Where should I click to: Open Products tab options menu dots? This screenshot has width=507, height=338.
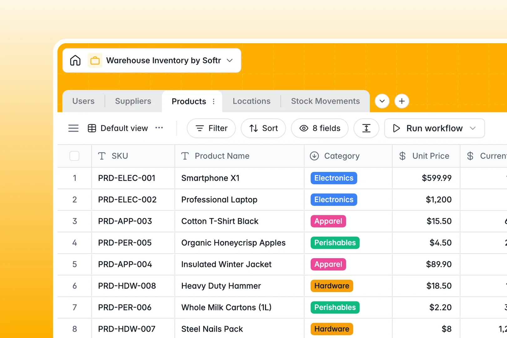(x=214, y=101)
